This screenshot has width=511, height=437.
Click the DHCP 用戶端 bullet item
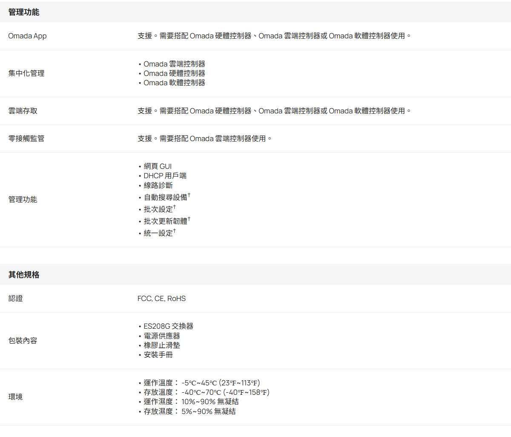coord(165,176)
